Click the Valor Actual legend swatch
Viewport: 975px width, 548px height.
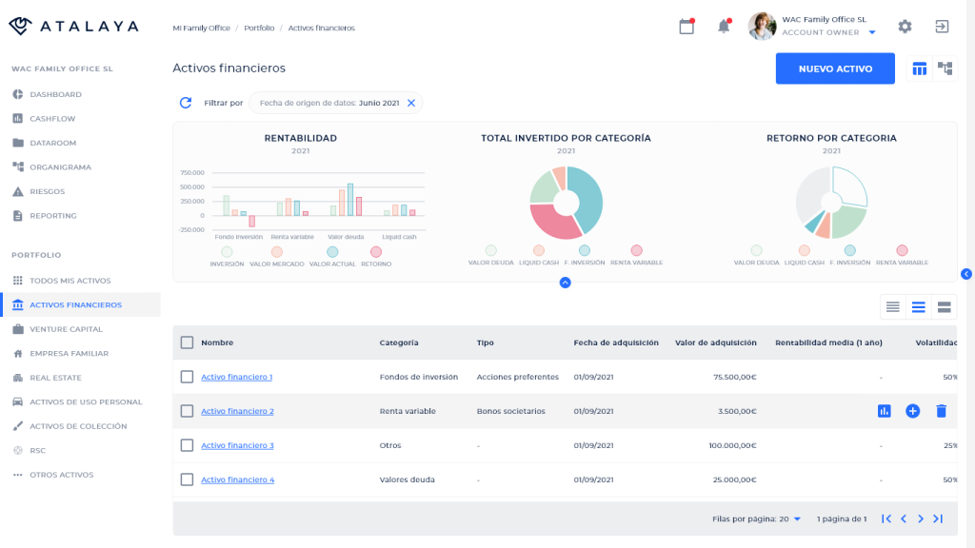coord(332,252)
